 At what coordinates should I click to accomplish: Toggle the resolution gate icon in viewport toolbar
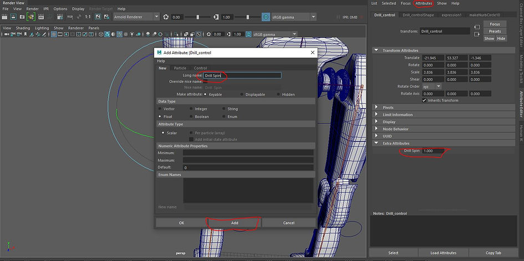[66, 34]
